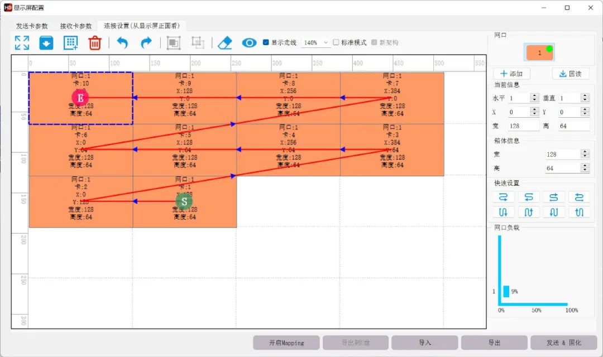
Task: Select the 连接设置(从显示屏正面看) tab
Action: coord(142,26)
